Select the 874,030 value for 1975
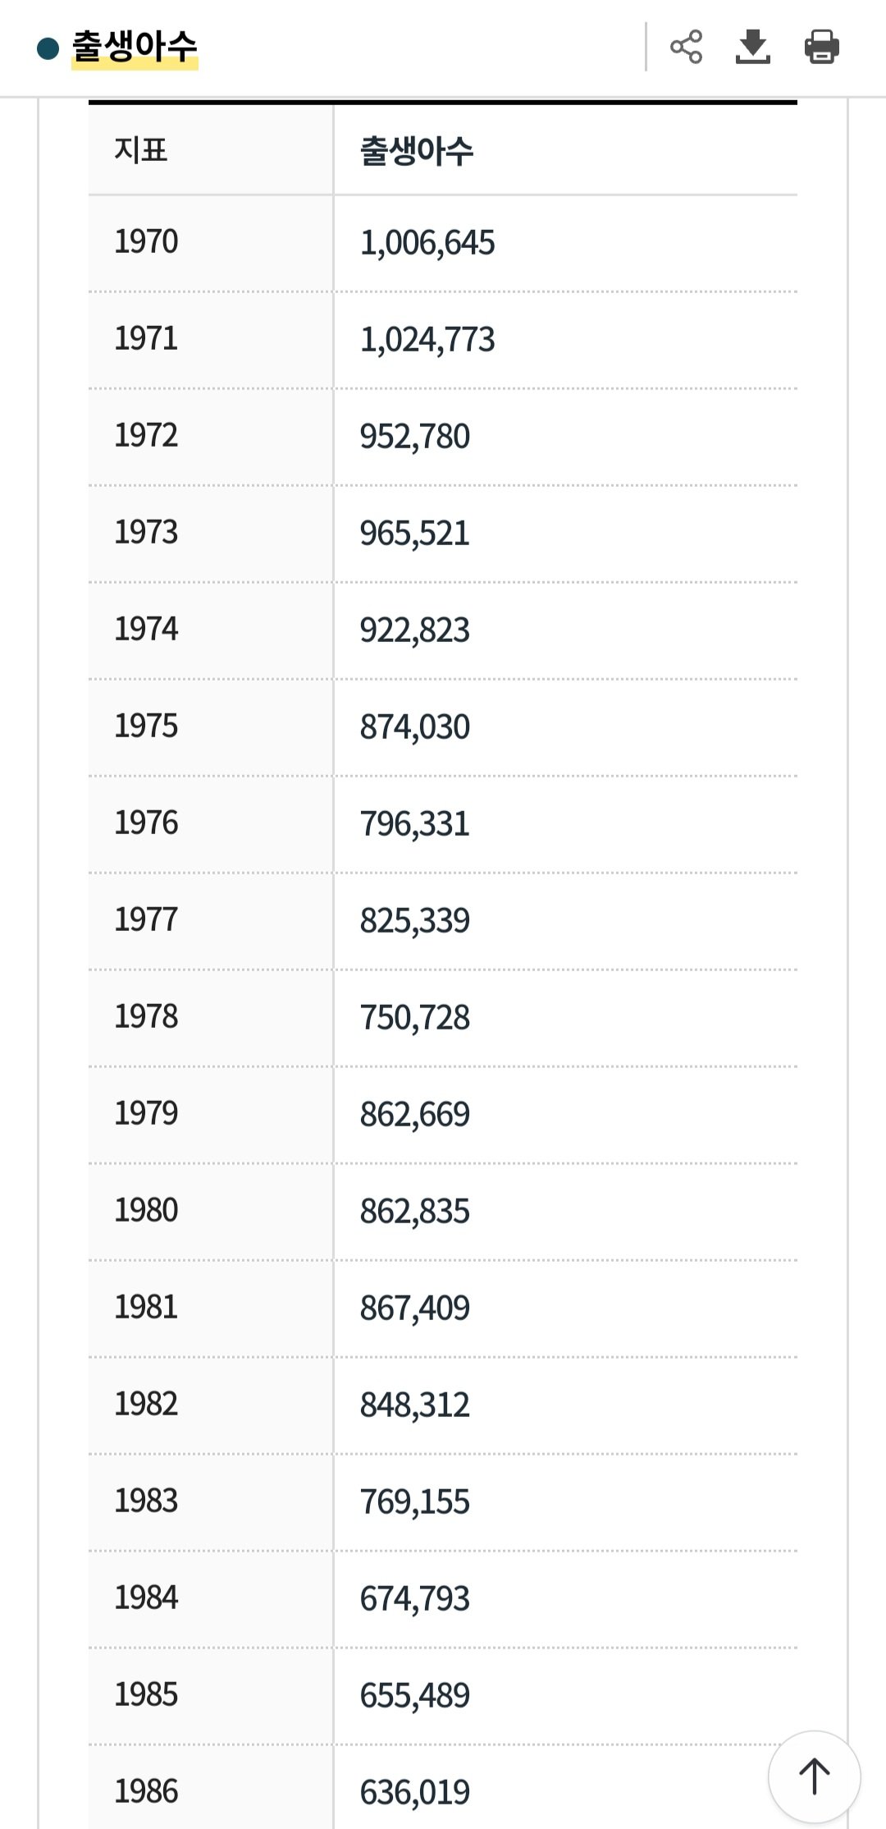 click(x=415, y=727)
